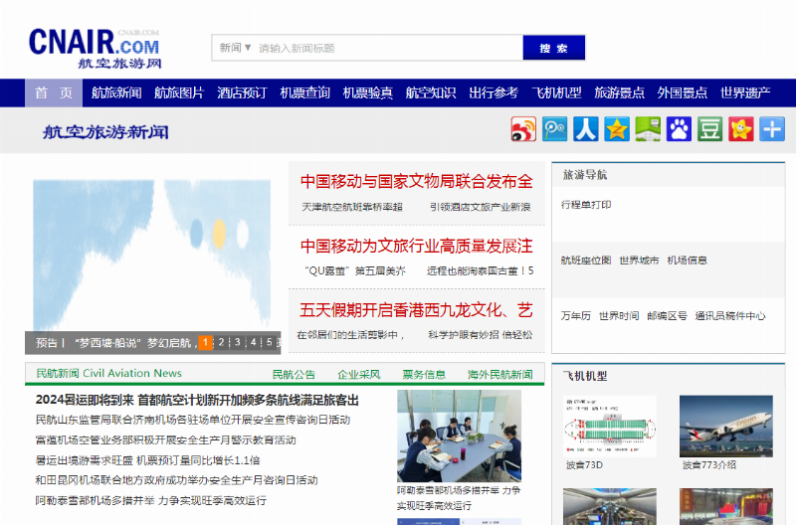This screenshot has height=525, width=796.
Task: Open 行程单打印 link
Action: (x=586, y=205)
